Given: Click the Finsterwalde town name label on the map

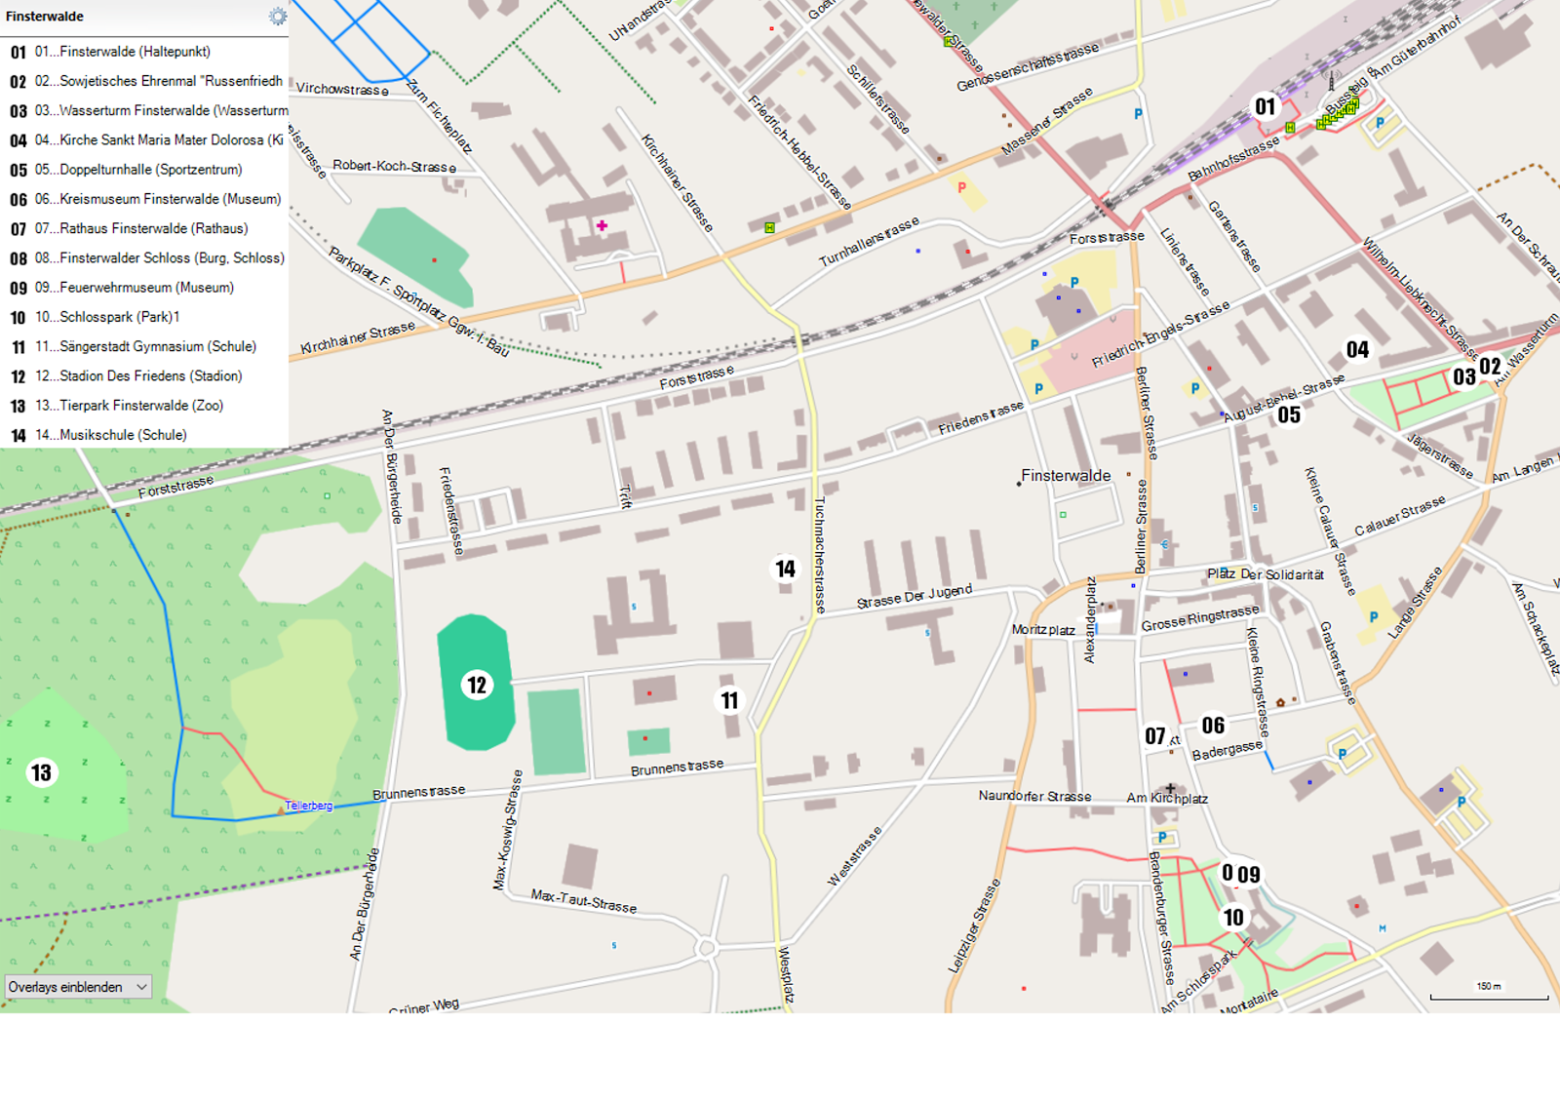Looking at the screenshot, I should tap(1066, 476).
